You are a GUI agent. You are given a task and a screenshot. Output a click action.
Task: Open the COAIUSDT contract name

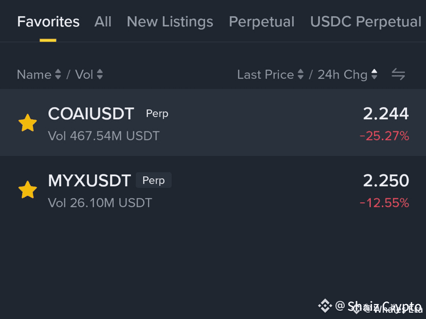[91, 114]
